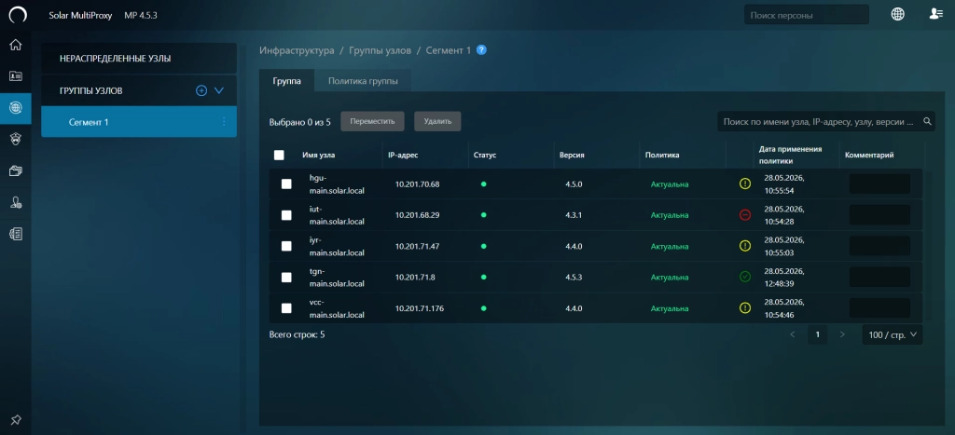Switch to the Политика группы tab
This screenshot has width=955, height=435.
click(363, 81)
